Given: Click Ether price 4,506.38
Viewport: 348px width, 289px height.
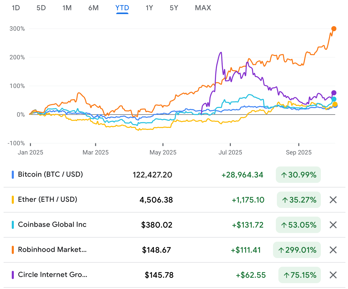Looking at the screenshot, I should coord(156,200).
